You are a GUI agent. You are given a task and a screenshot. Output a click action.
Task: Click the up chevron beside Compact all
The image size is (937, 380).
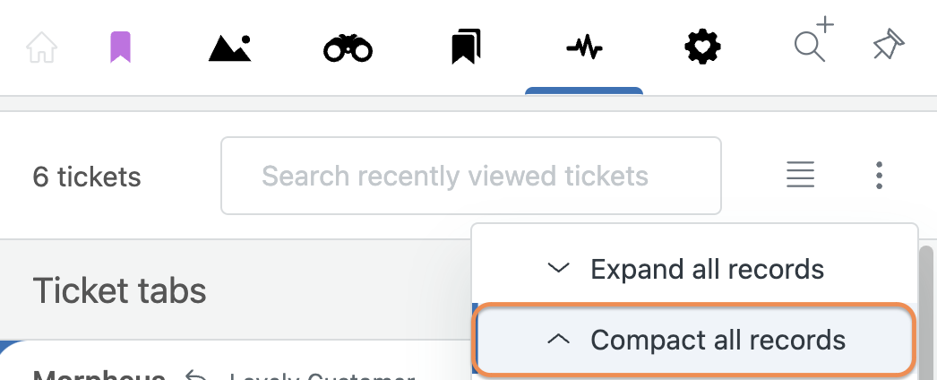(559, 340)
